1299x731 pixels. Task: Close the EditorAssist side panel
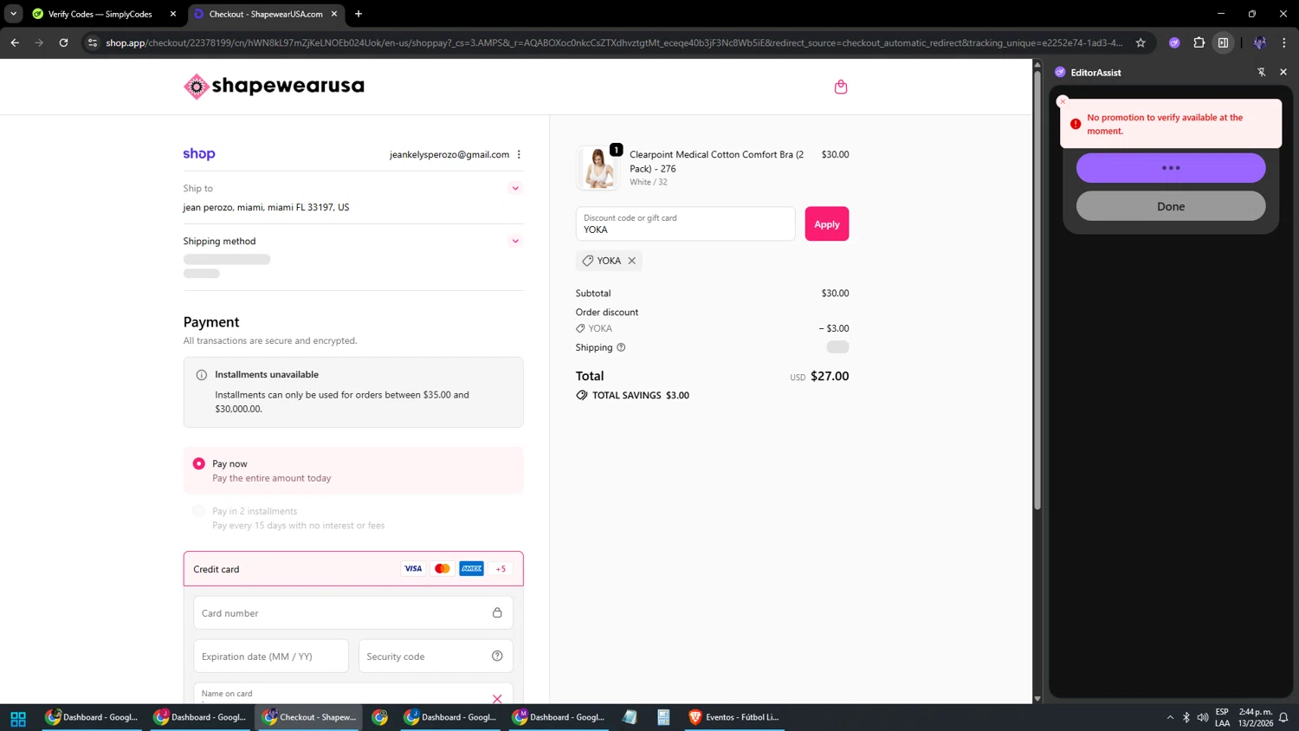(x=1283, y=72)
